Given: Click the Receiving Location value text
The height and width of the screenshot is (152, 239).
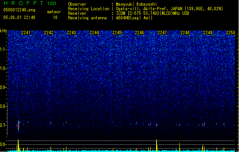Looking at the screenshot, I should tap(169, 9).
